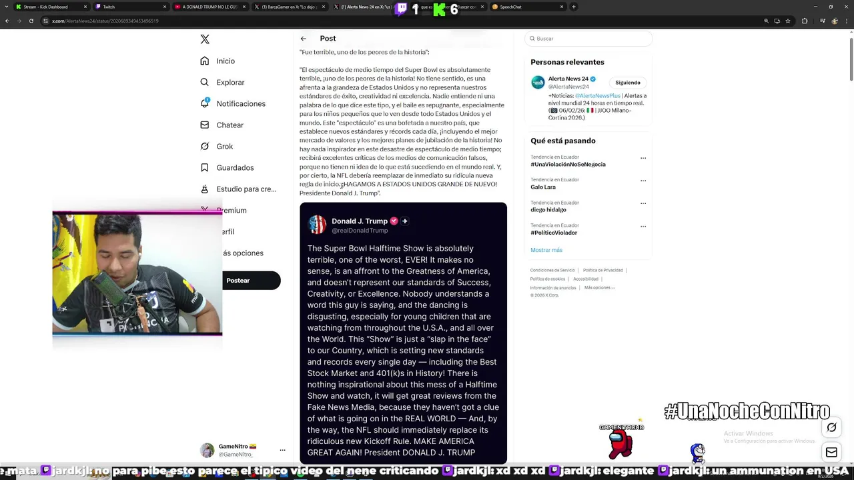Click the floating messages envelope button
Image resolution: width=854 pixels, height=480 pixels.
coord(831,453)
